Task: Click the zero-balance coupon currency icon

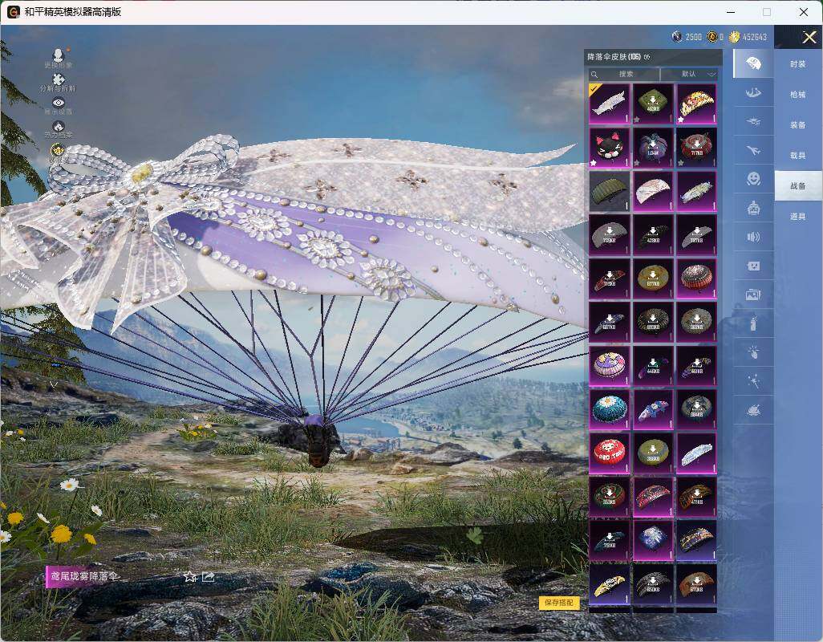Action: (x=712, y=37)
